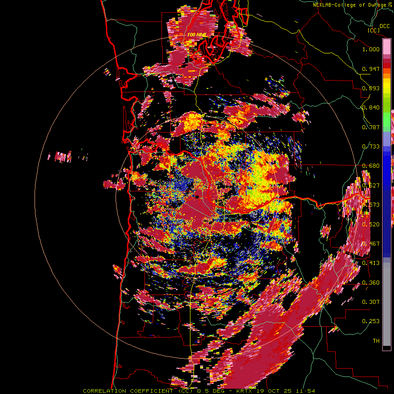Click the 0.680 legend value

click(x=371, y=166)
